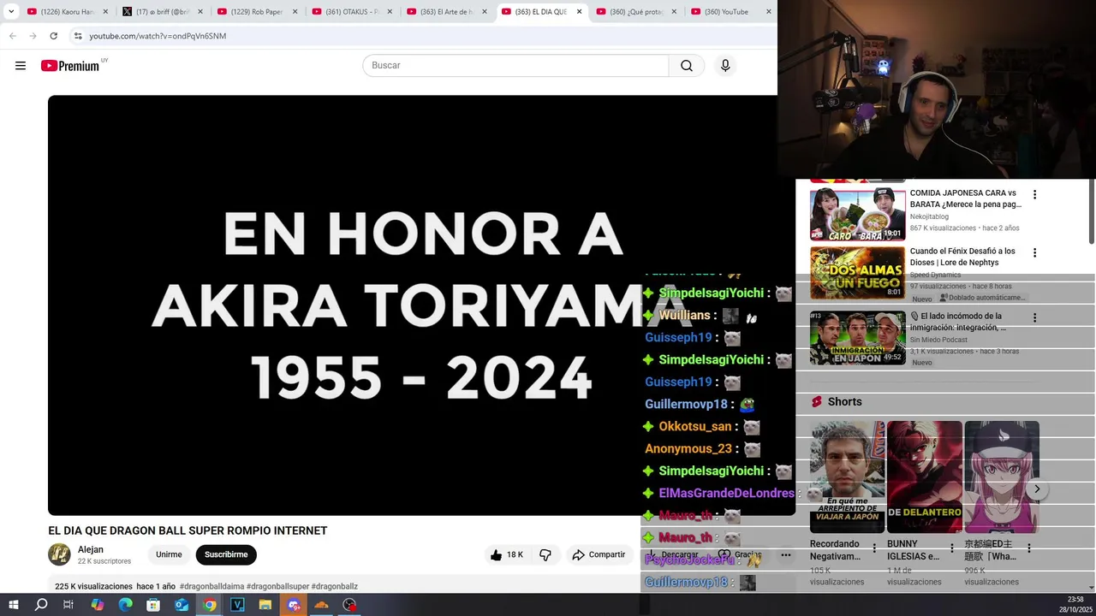Open Windows taskbar search
The image size is (1096, 616).
(41, 605)
